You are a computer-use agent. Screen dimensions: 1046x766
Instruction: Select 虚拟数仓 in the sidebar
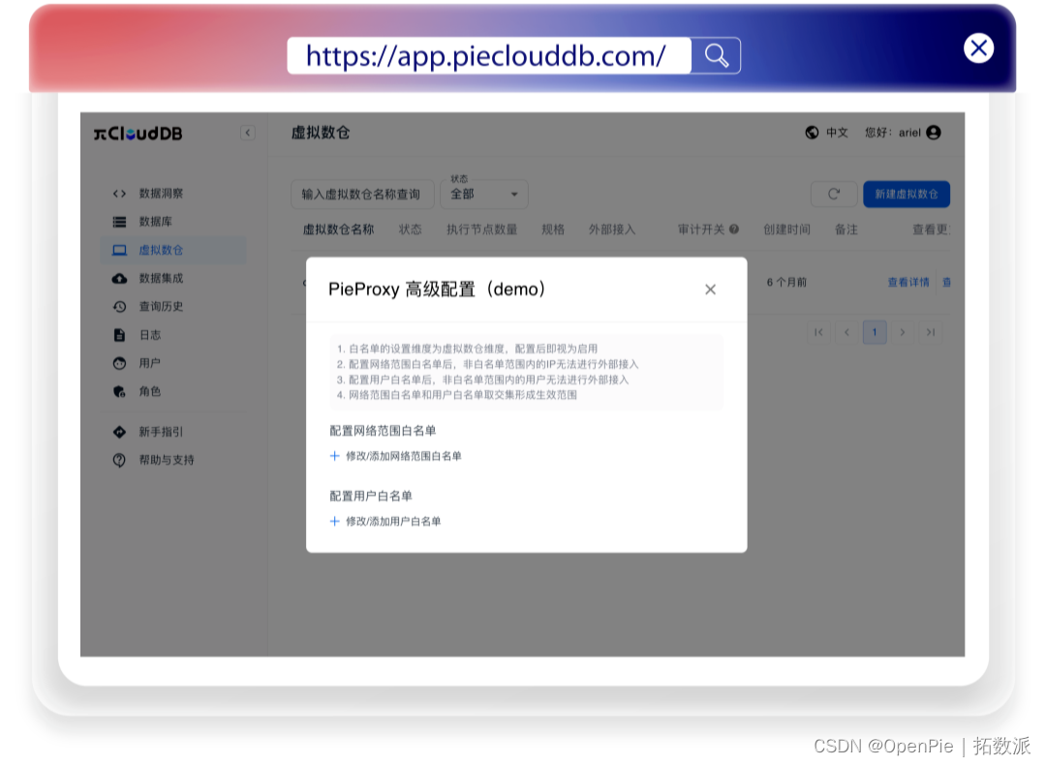(173, 250)
